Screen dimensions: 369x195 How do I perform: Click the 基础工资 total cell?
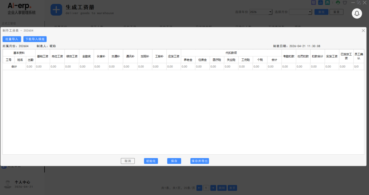42,66
